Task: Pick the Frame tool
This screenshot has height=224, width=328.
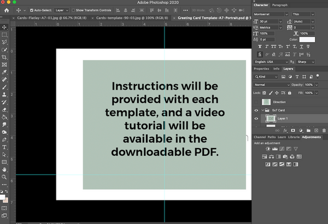Action: point(4,64)
